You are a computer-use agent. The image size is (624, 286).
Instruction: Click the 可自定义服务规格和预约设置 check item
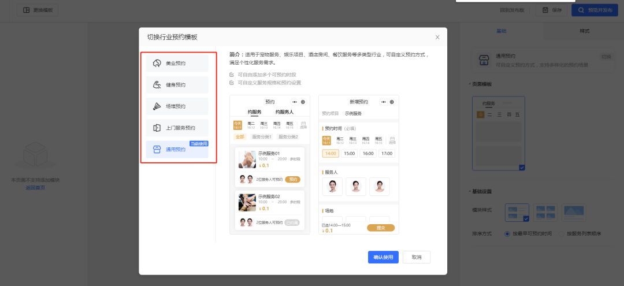coord(265,83)
